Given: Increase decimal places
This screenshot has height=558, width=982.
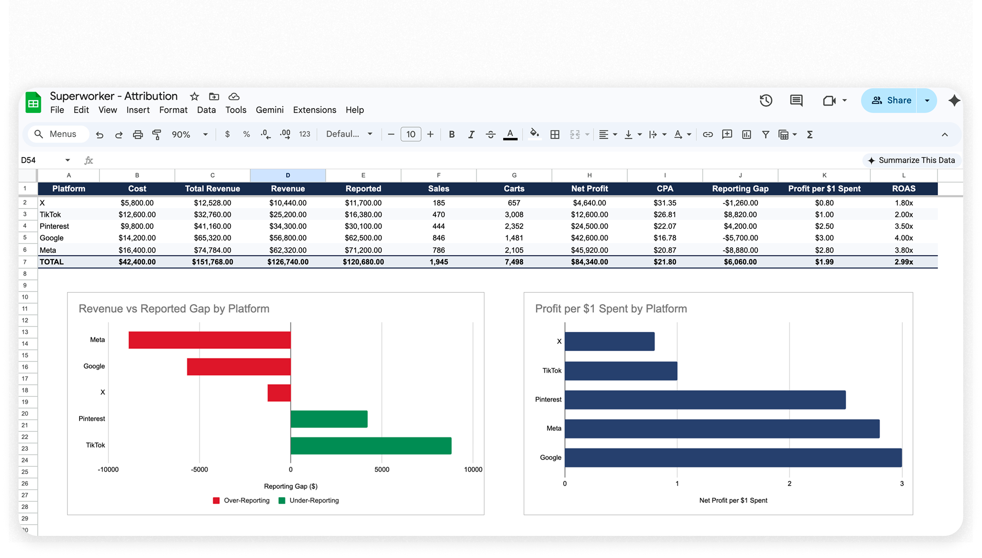Looking at the screenshot, I should pos(285,134).
